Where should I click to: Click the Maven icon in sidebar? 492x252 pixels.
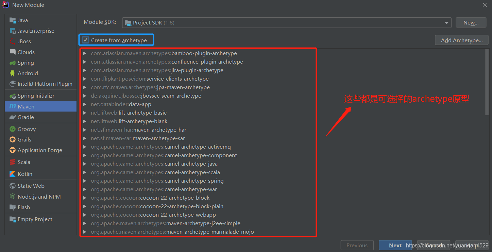click(x=13, y=106)
